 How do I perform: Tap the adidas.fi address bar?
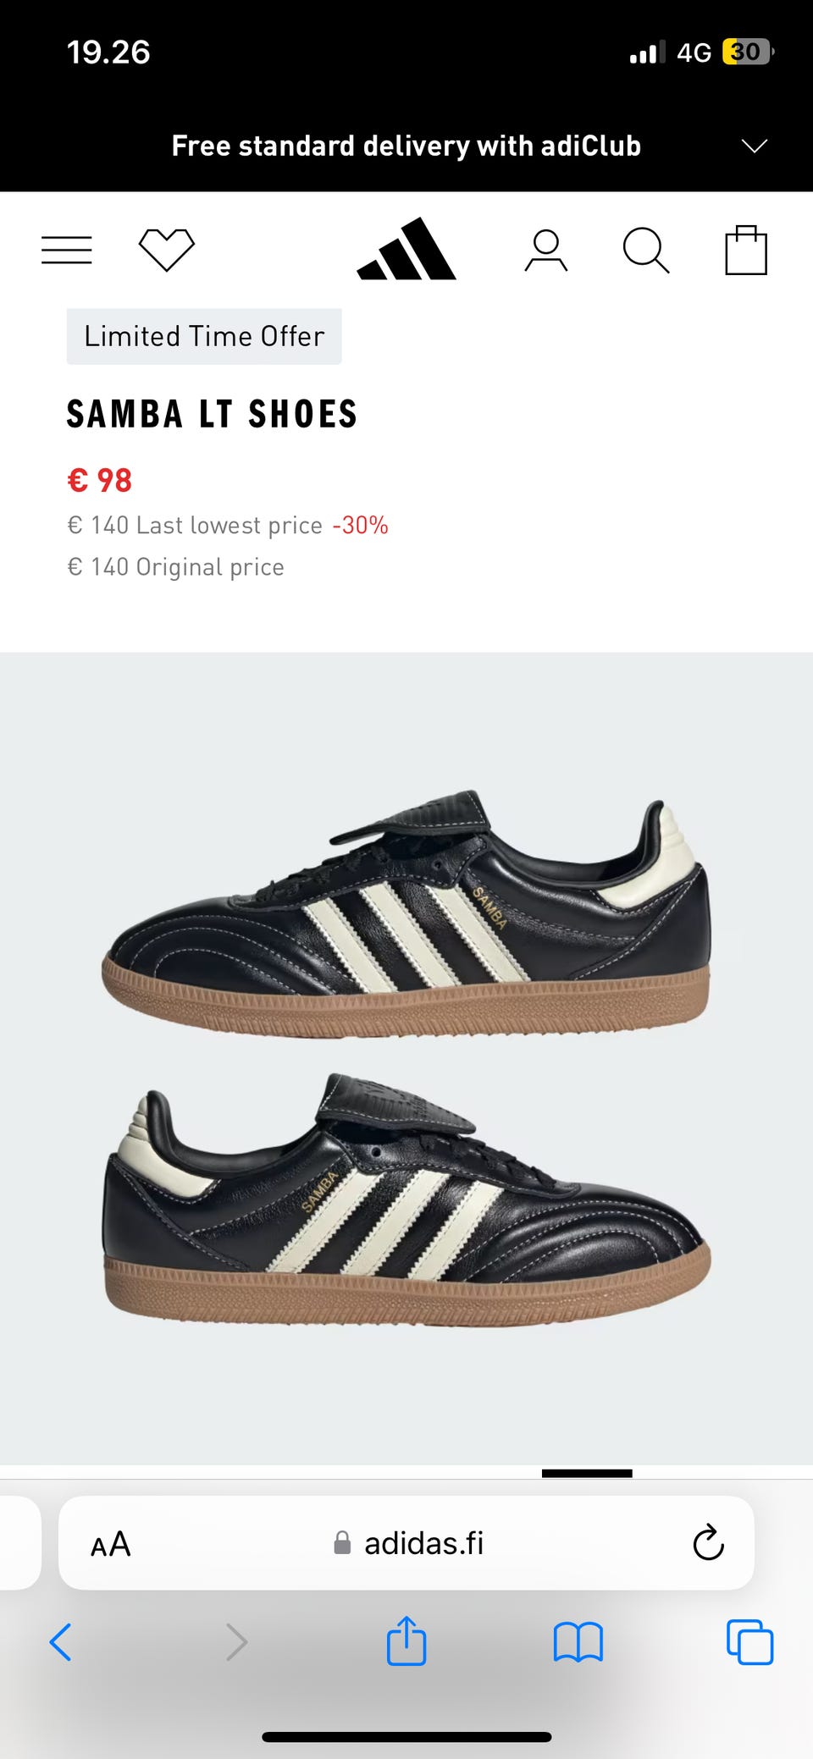point(406,1542)
